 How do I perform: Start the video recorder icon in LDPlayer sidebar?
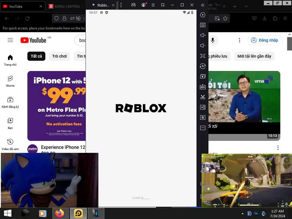pyautogui.click(x=203, y=107)
